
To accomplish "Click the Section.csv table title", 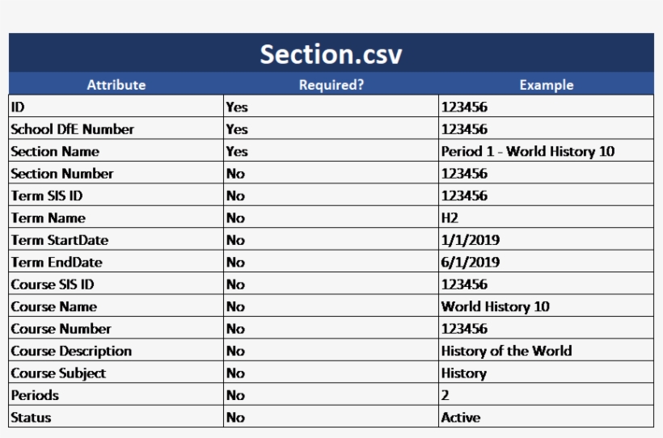I will click(331, 54).
